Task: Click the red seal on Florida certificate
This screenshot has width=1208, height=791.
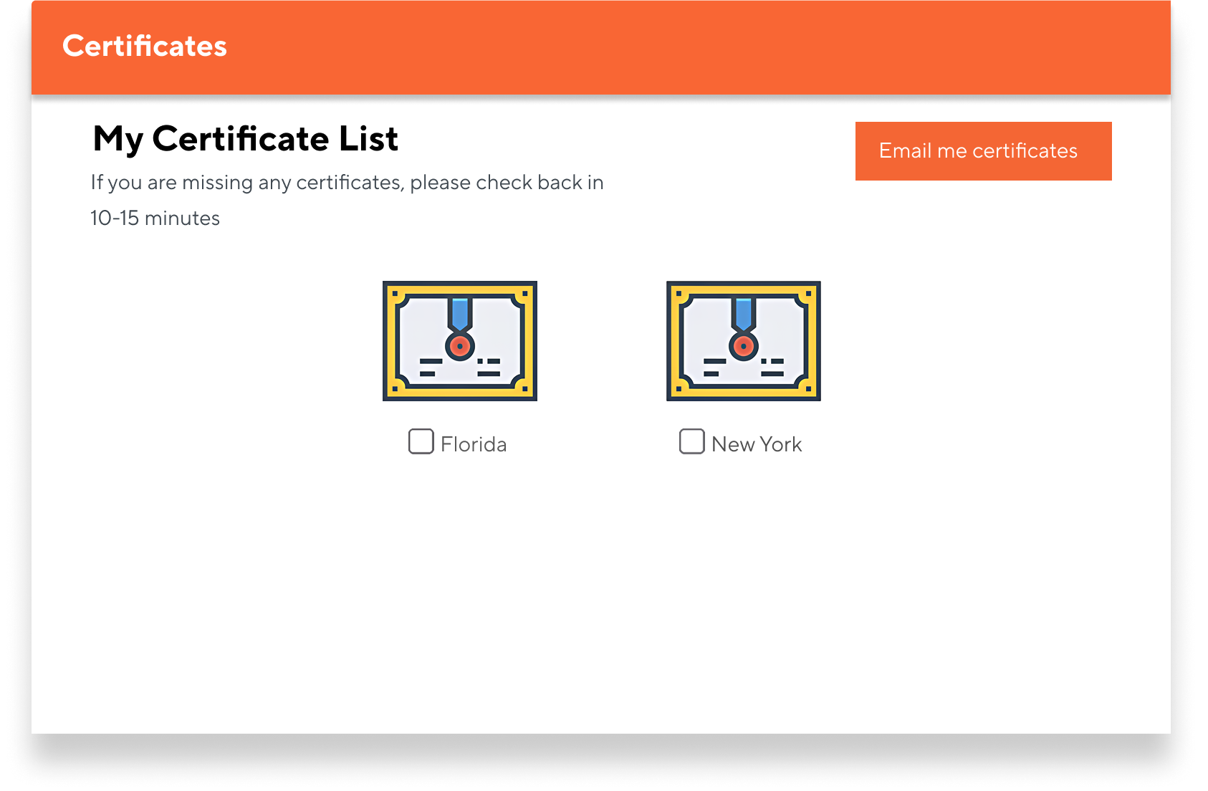Action: 459,347
